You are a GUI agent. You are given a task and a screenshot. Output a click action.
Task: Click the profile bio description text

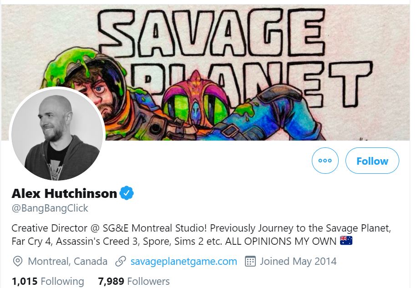tap(200, 233)
